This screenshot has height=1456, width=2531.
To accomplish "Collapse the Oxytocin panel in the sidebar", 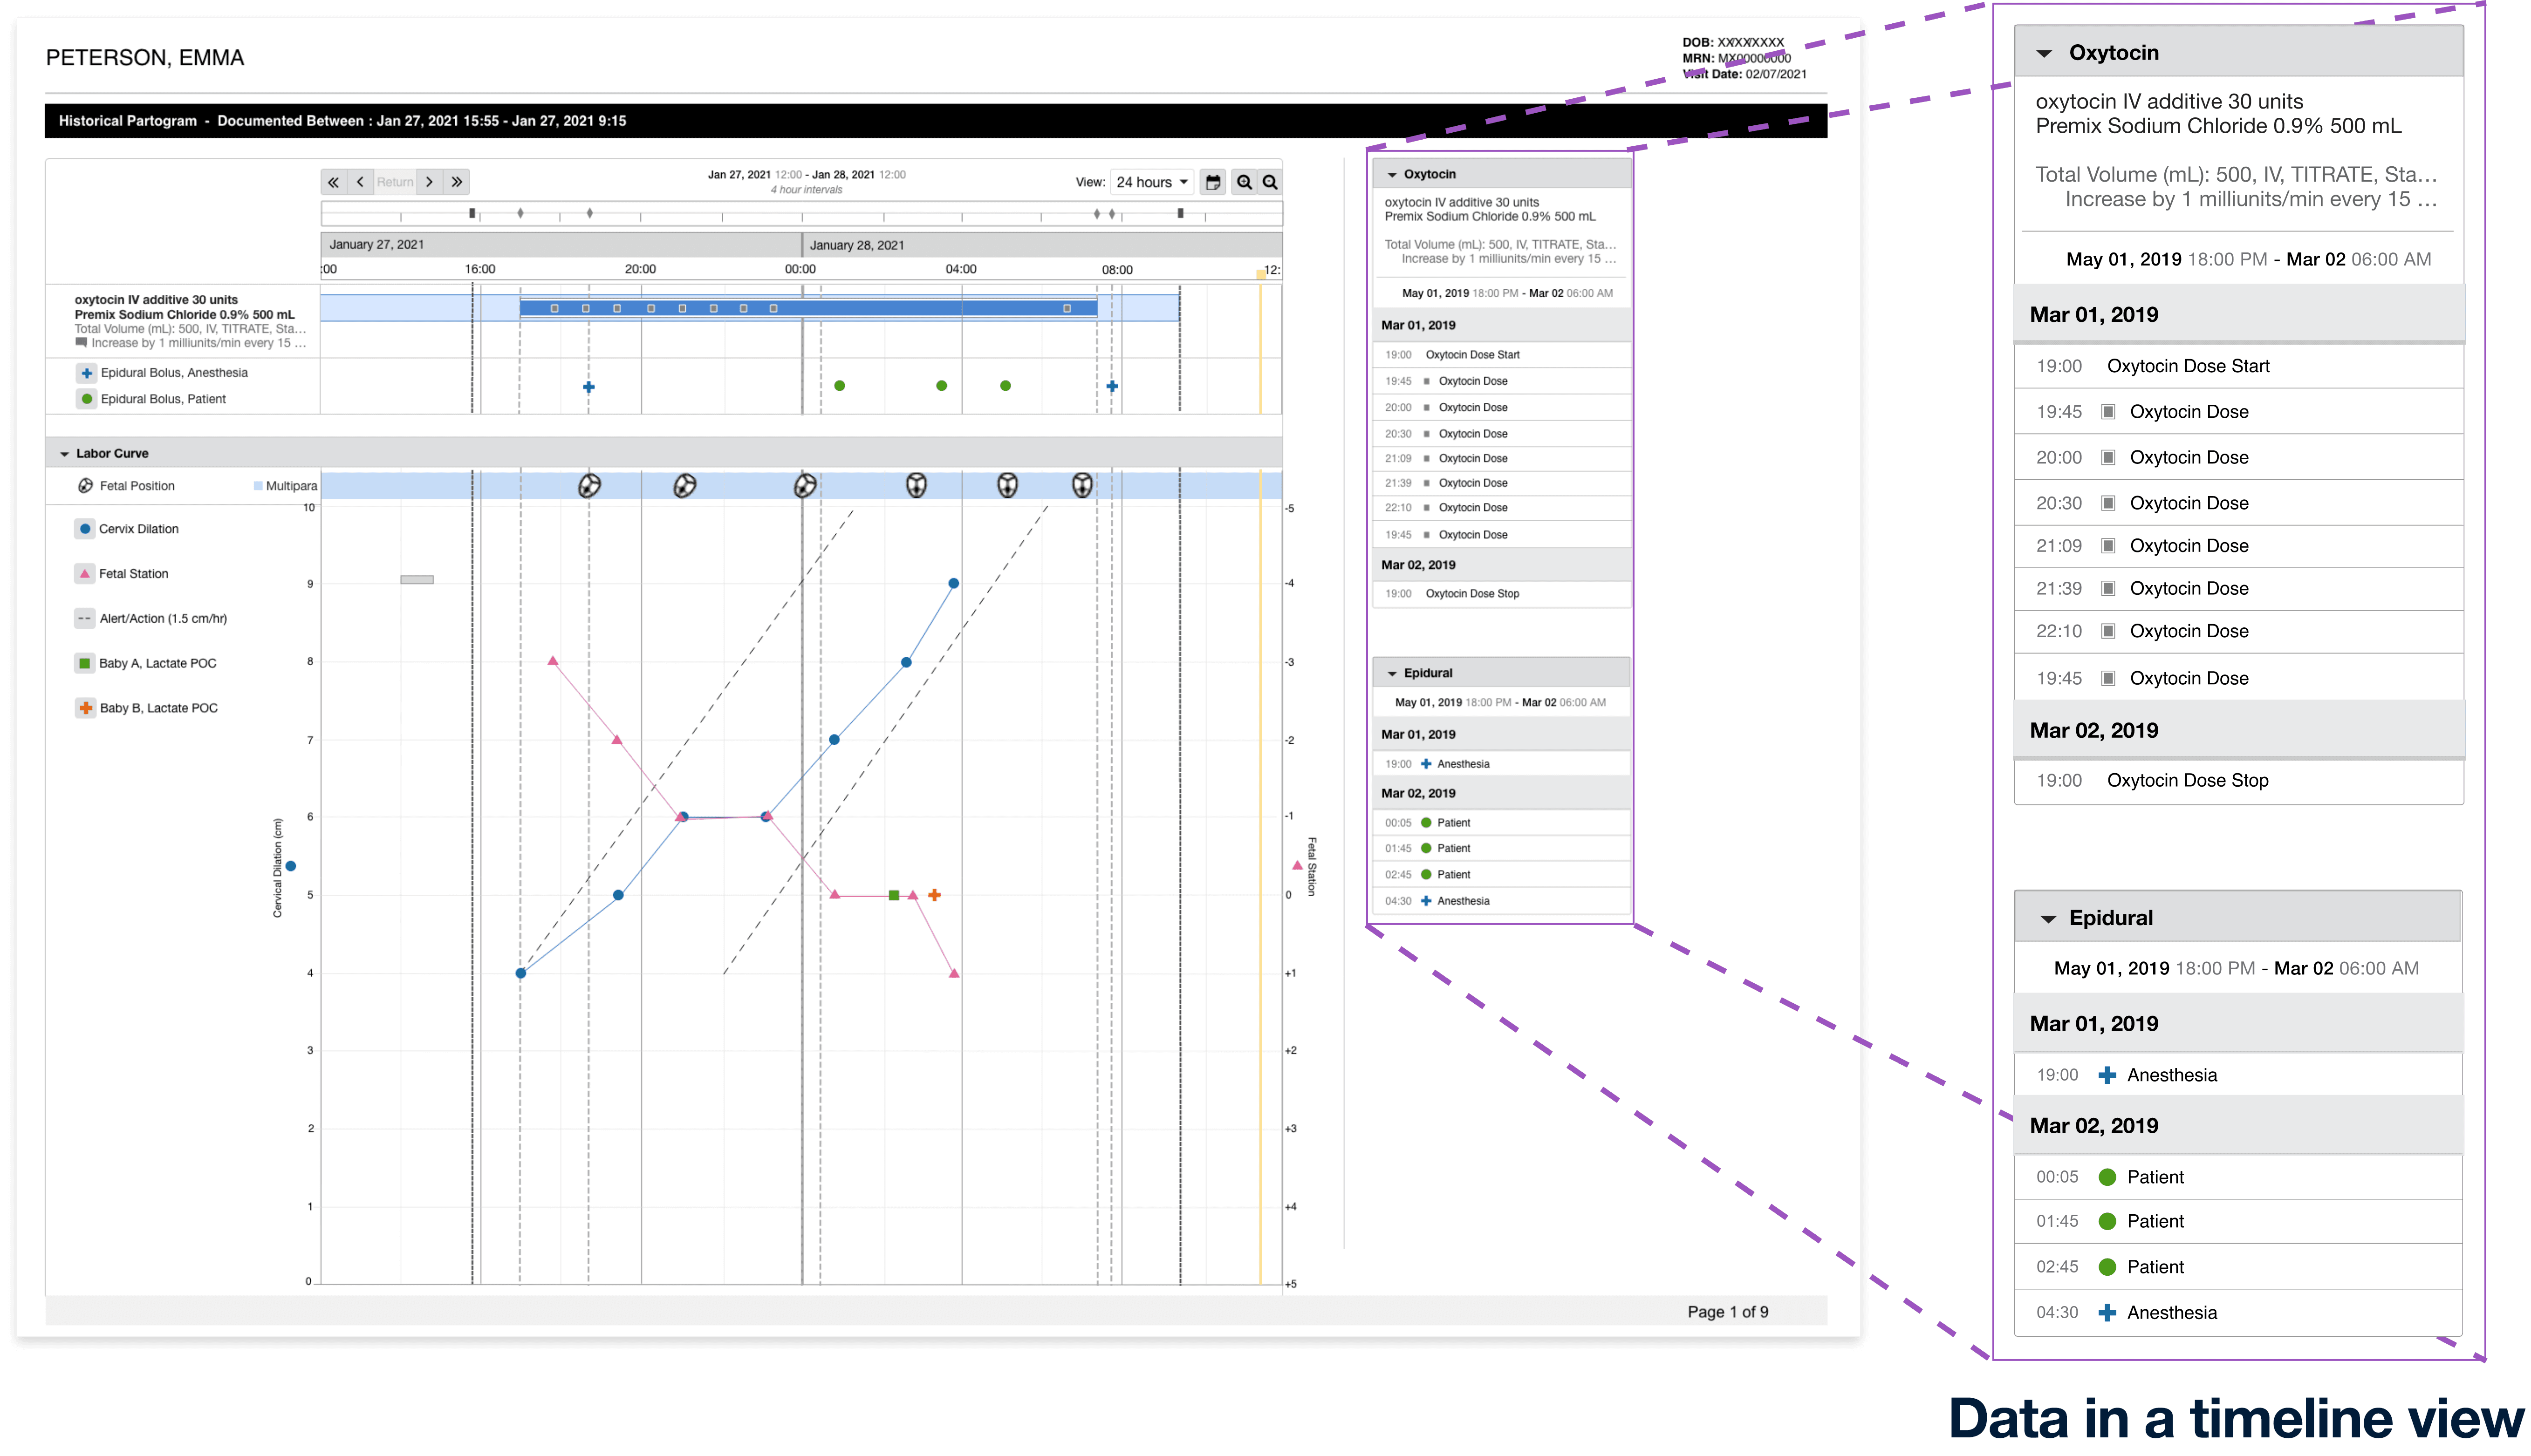I will click(x=1392, y=175).
